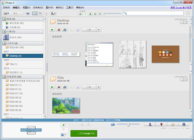Click the info button in bottom bar
This screenshot has height=140, width=194.
183,124
